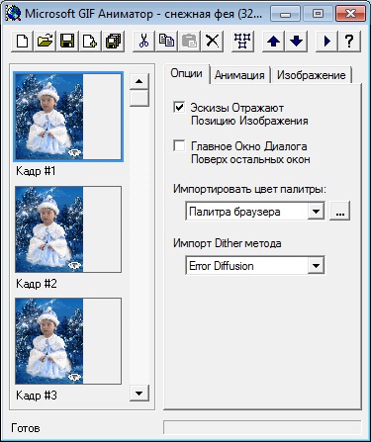Click the frame list scroll up arrow
This screenshot has width=371, height=442.
pyautogui.click(x=139, y=81)
